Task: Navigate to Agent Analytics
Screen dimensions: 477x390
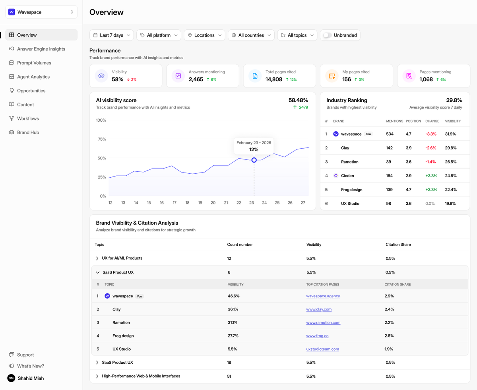Action: 41,77
